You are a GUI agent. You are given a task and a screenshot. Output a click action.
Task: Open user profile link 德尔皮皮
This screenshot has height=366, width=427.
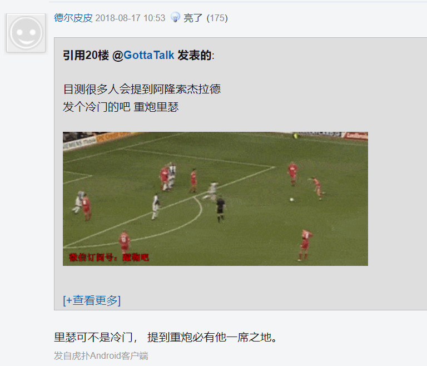click(x=73, y=18)
